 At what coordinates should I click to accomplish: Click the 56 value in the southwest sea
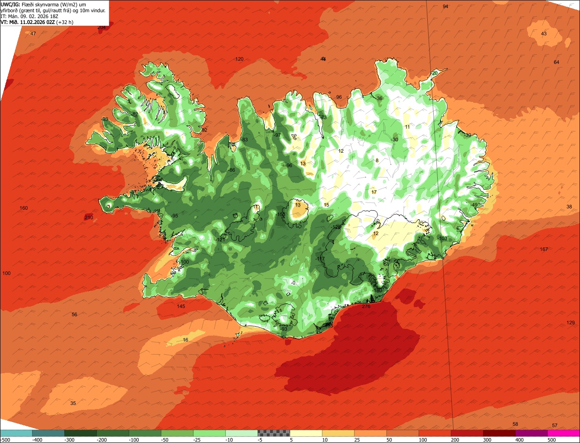click(x=74, y=315)
